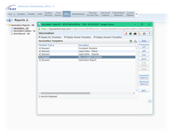Click the Back button

[x=144, y=90]
